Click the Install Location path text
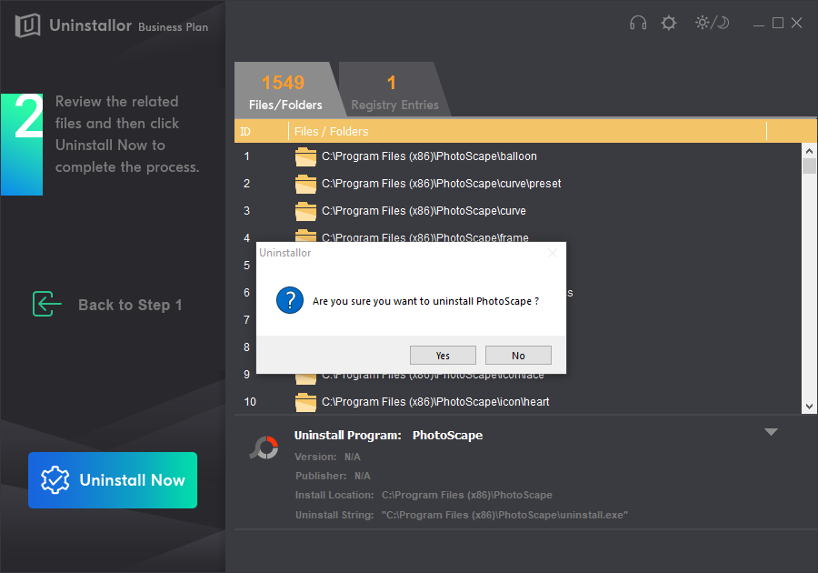This screenshot has height=573, width=818. click(x=467, y=495)
